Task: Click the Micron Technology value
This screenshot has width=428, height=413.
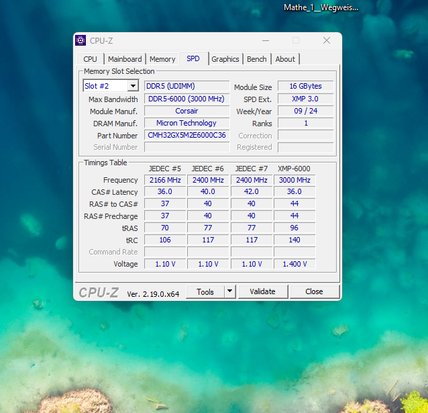Action: click(186, 123)
